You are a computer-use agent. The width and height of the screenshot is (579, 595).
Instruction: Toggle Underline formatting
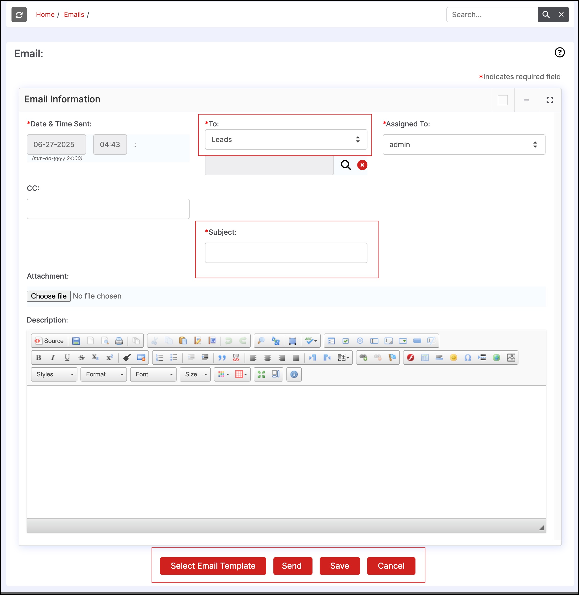tap(67, 357)
